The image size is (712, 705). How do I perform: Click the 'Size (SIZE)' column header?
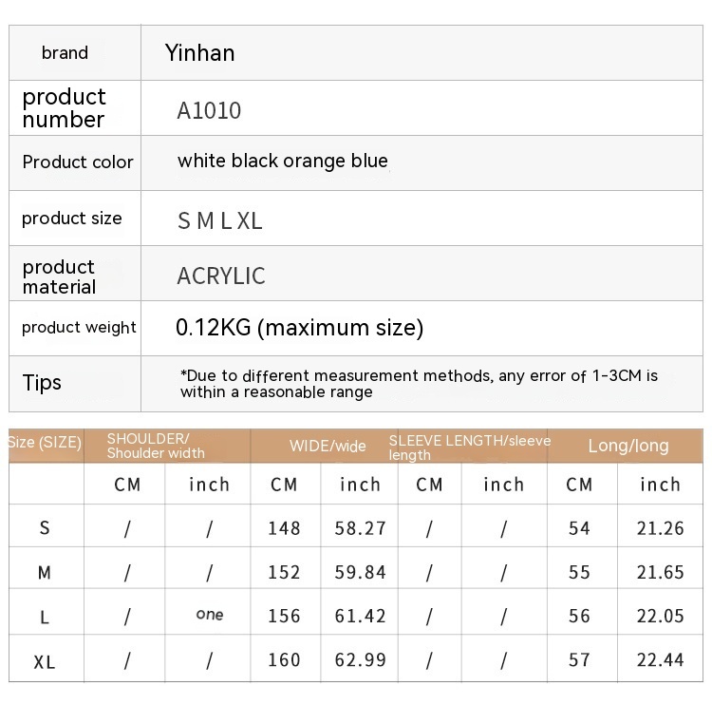tap(46, 443)
